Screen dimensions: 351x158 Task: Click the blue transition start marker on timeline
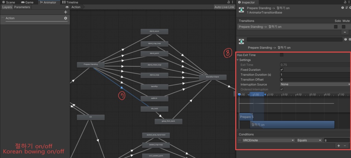click(x=239, y=95)
